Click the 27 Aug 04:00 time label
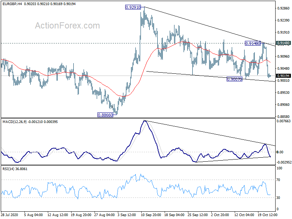 click(104, 215)
